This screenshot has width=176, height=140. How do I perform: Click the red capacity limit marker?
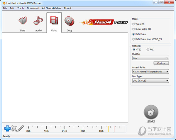[114, 129]
